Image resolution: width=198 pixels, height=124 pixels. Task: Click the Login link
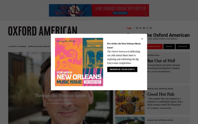pos(129,28)
